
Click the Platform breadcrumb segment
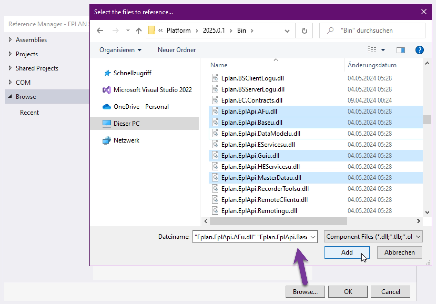179,31
